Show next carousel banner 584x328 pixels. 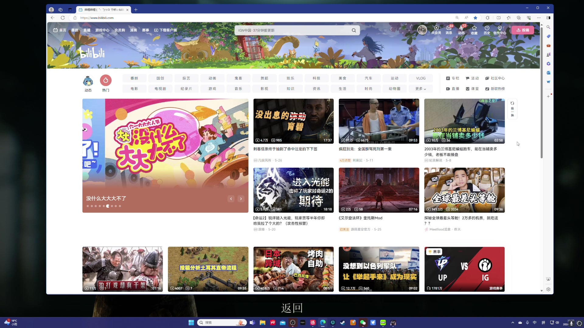click(241, 199)
